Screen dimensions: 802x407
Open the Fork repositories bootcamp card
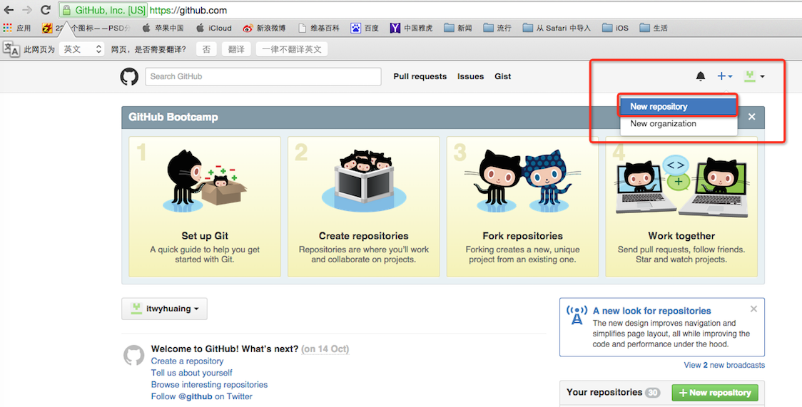click(523, 207)
